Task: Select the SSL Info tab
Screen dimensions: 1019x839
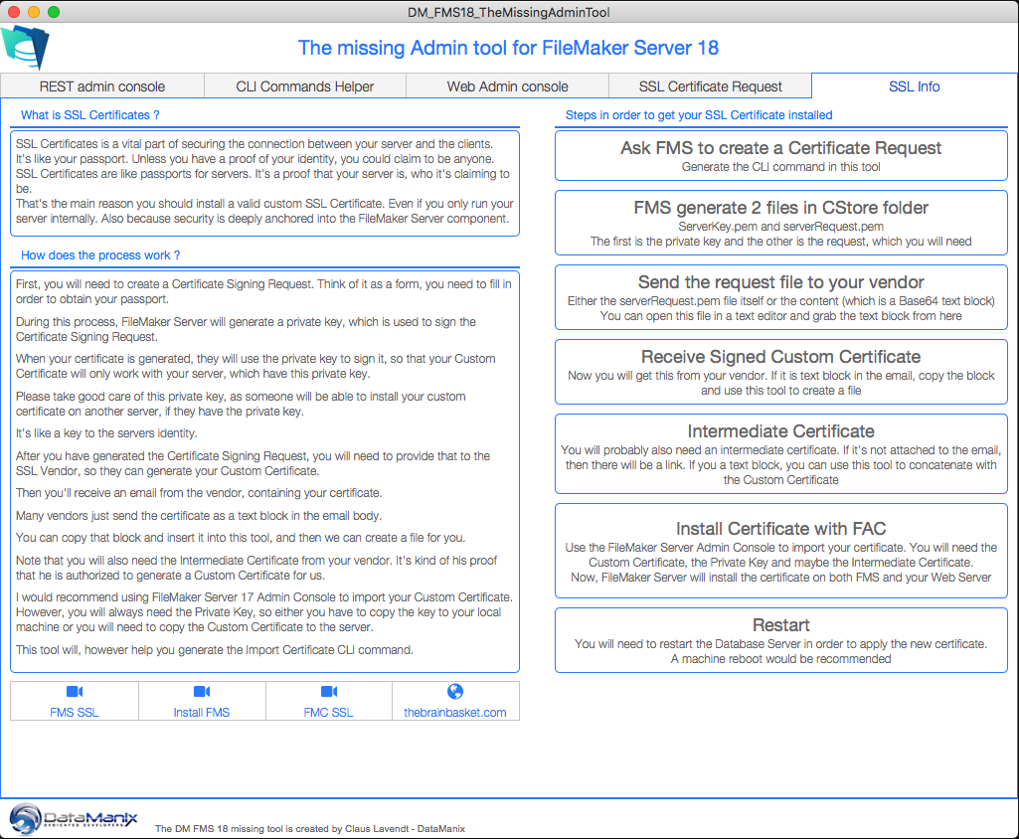Action: (915, 86)
